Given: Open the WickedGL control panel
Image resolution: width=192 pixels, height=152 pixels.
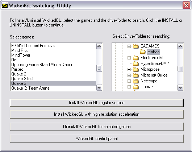Looking at the screenshot, I should coord(97,139).
